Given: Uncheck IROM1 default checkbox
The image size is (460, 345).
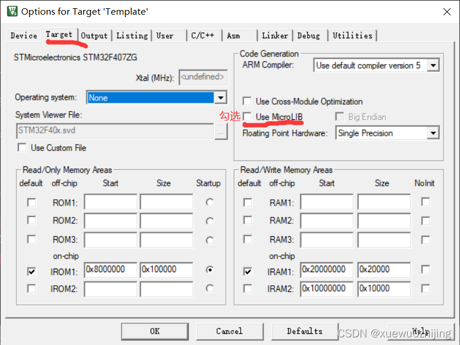Looking at the screenshot, I should point(32,272).
